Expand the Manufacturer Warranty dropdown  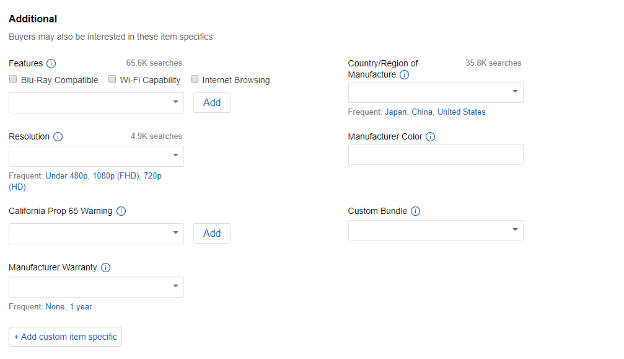(x=96, y=287)
